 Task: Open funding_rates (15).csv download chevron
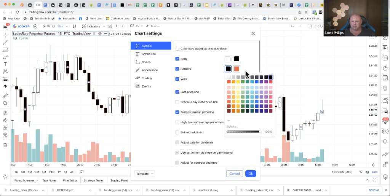(43, 190)
